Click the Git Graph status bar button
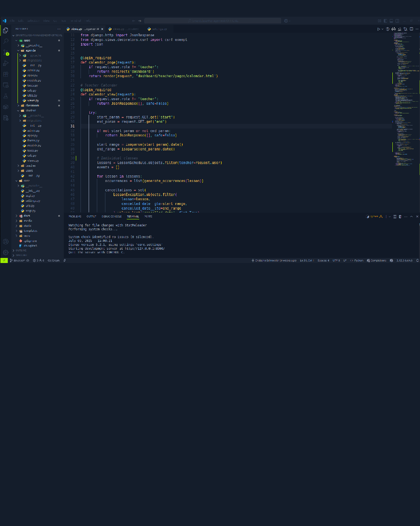The height and width of the screenshot is (526, 420). click(54, 260)
